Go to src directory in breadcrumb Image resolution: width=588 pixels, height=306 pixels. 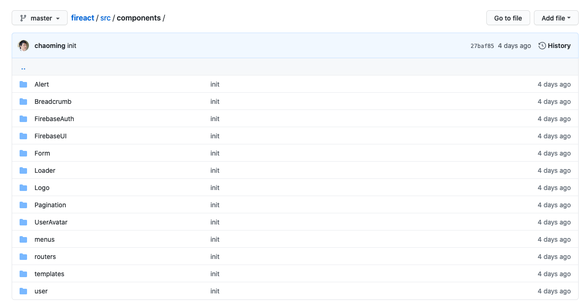click(105, 18)
